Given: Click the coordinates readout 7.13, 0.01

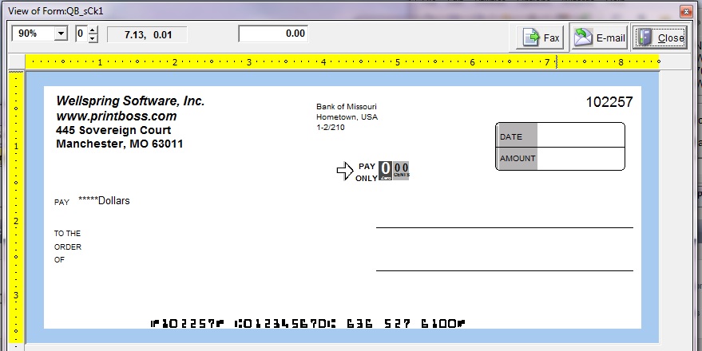Looking at the screenshot, I should (147, 34).
